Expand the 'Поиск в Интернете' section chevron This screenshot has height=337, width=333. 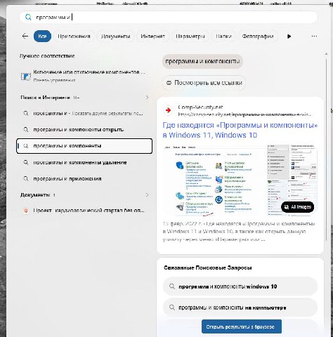tap(147, 98)
